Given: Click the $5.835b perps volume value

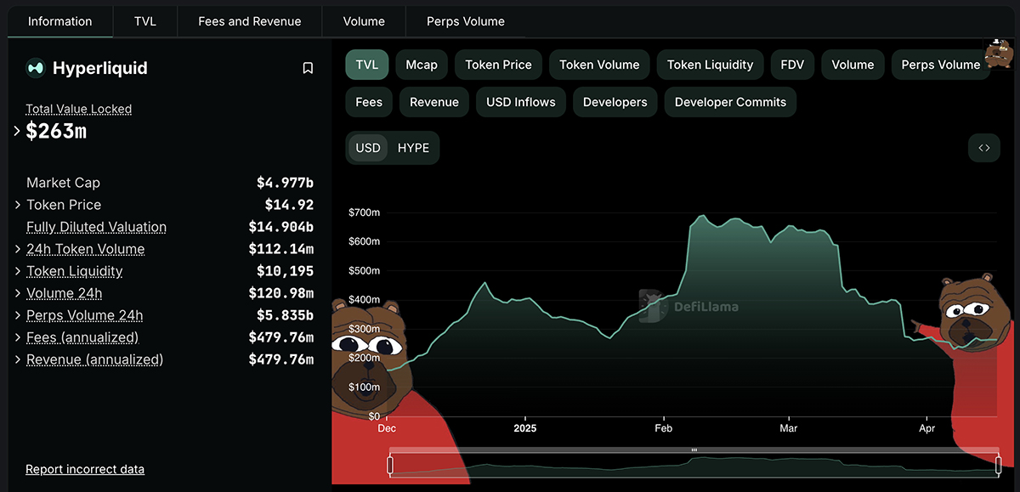Looking at the screenshot, I should click(286, 315).
